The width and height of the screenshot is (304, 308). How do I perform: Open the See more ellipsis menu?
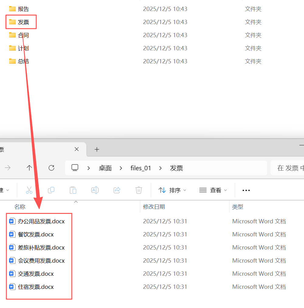[246, 190]
